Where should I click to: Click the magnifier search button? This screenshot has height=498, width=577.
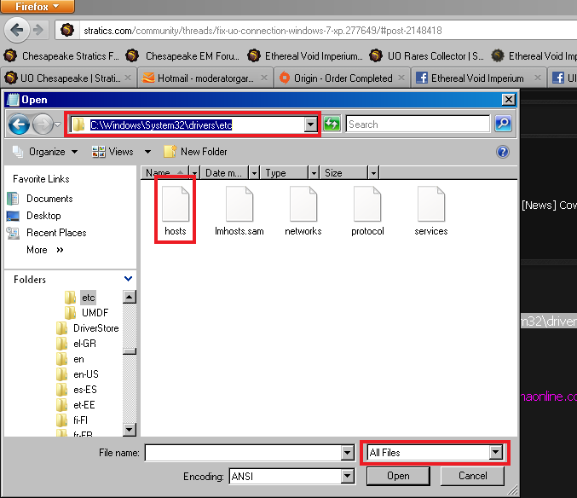click(x=503, y=124)
